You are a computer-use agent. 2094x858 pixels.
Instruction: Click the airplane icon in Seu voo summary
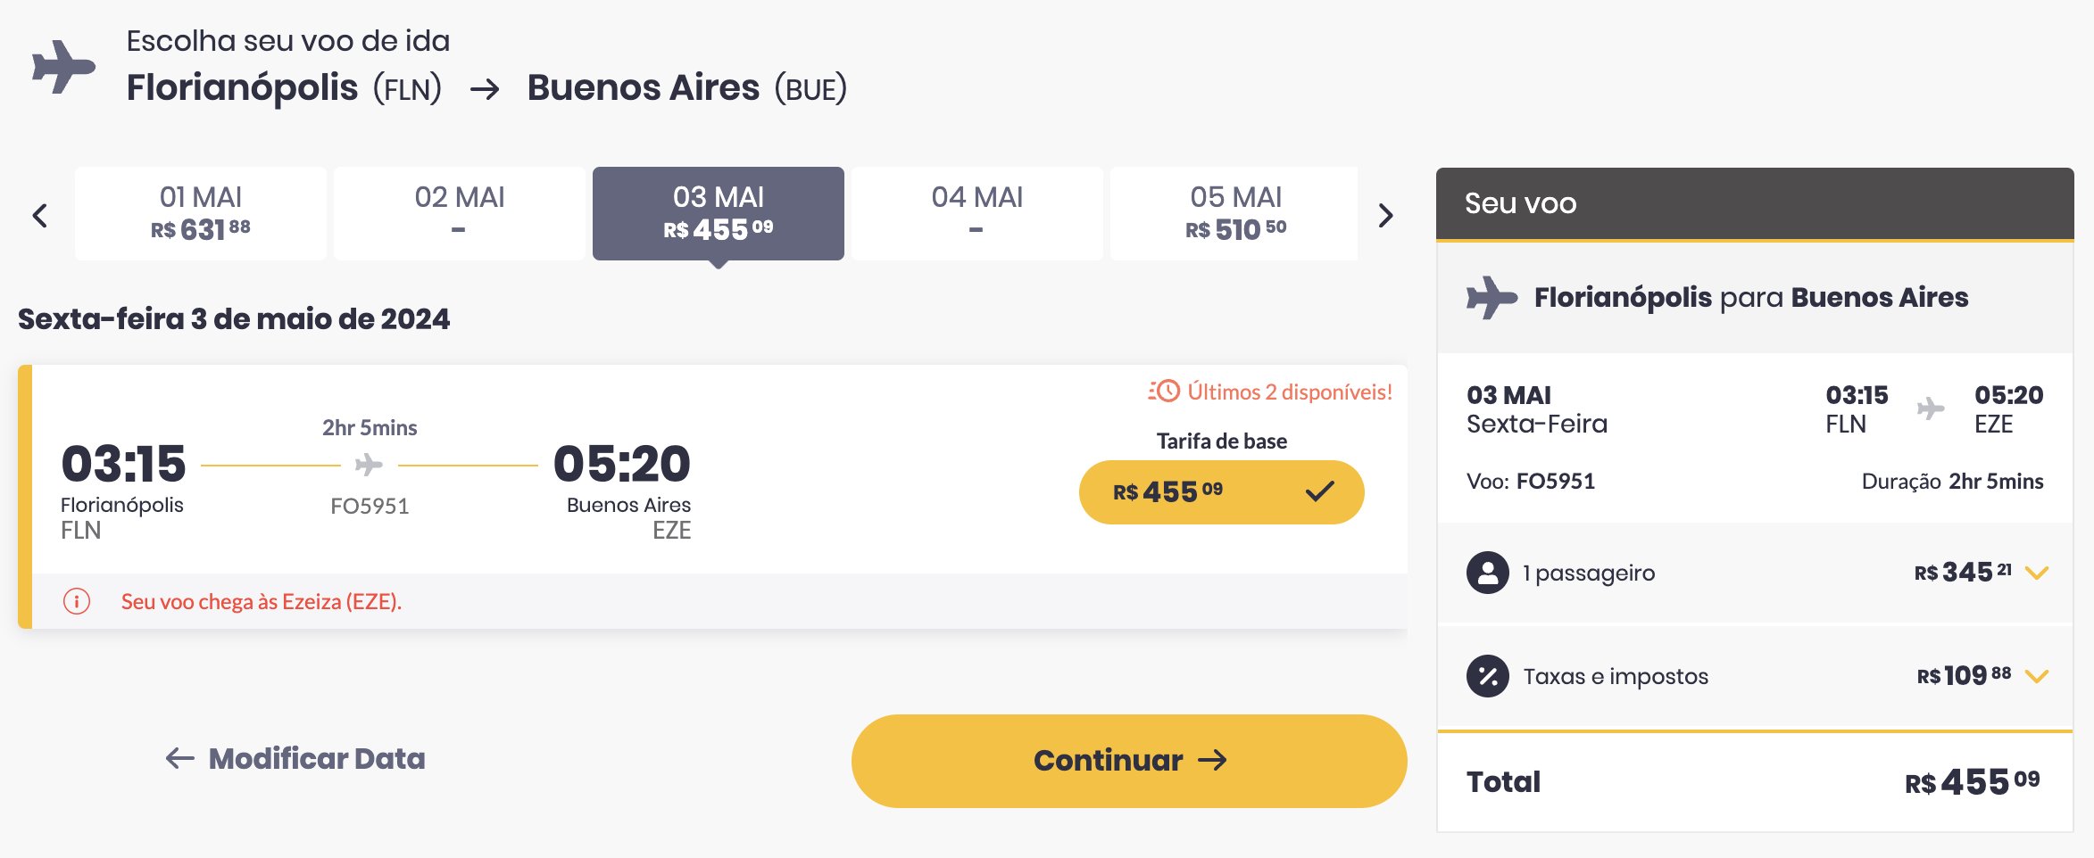pyautogui.click(x=1492, y=297)
